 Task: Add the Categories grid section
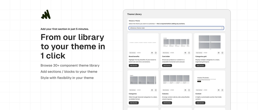coord(200,65)
